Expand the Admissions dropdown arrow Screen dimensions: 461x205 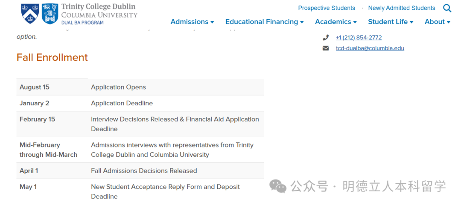coord(212,22)
